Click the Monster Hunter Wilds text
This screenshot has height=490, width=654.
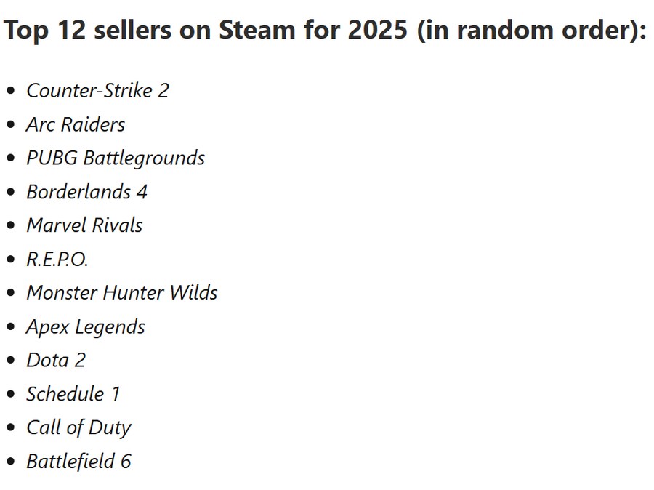pyautogui.click(x=122, y=293)
